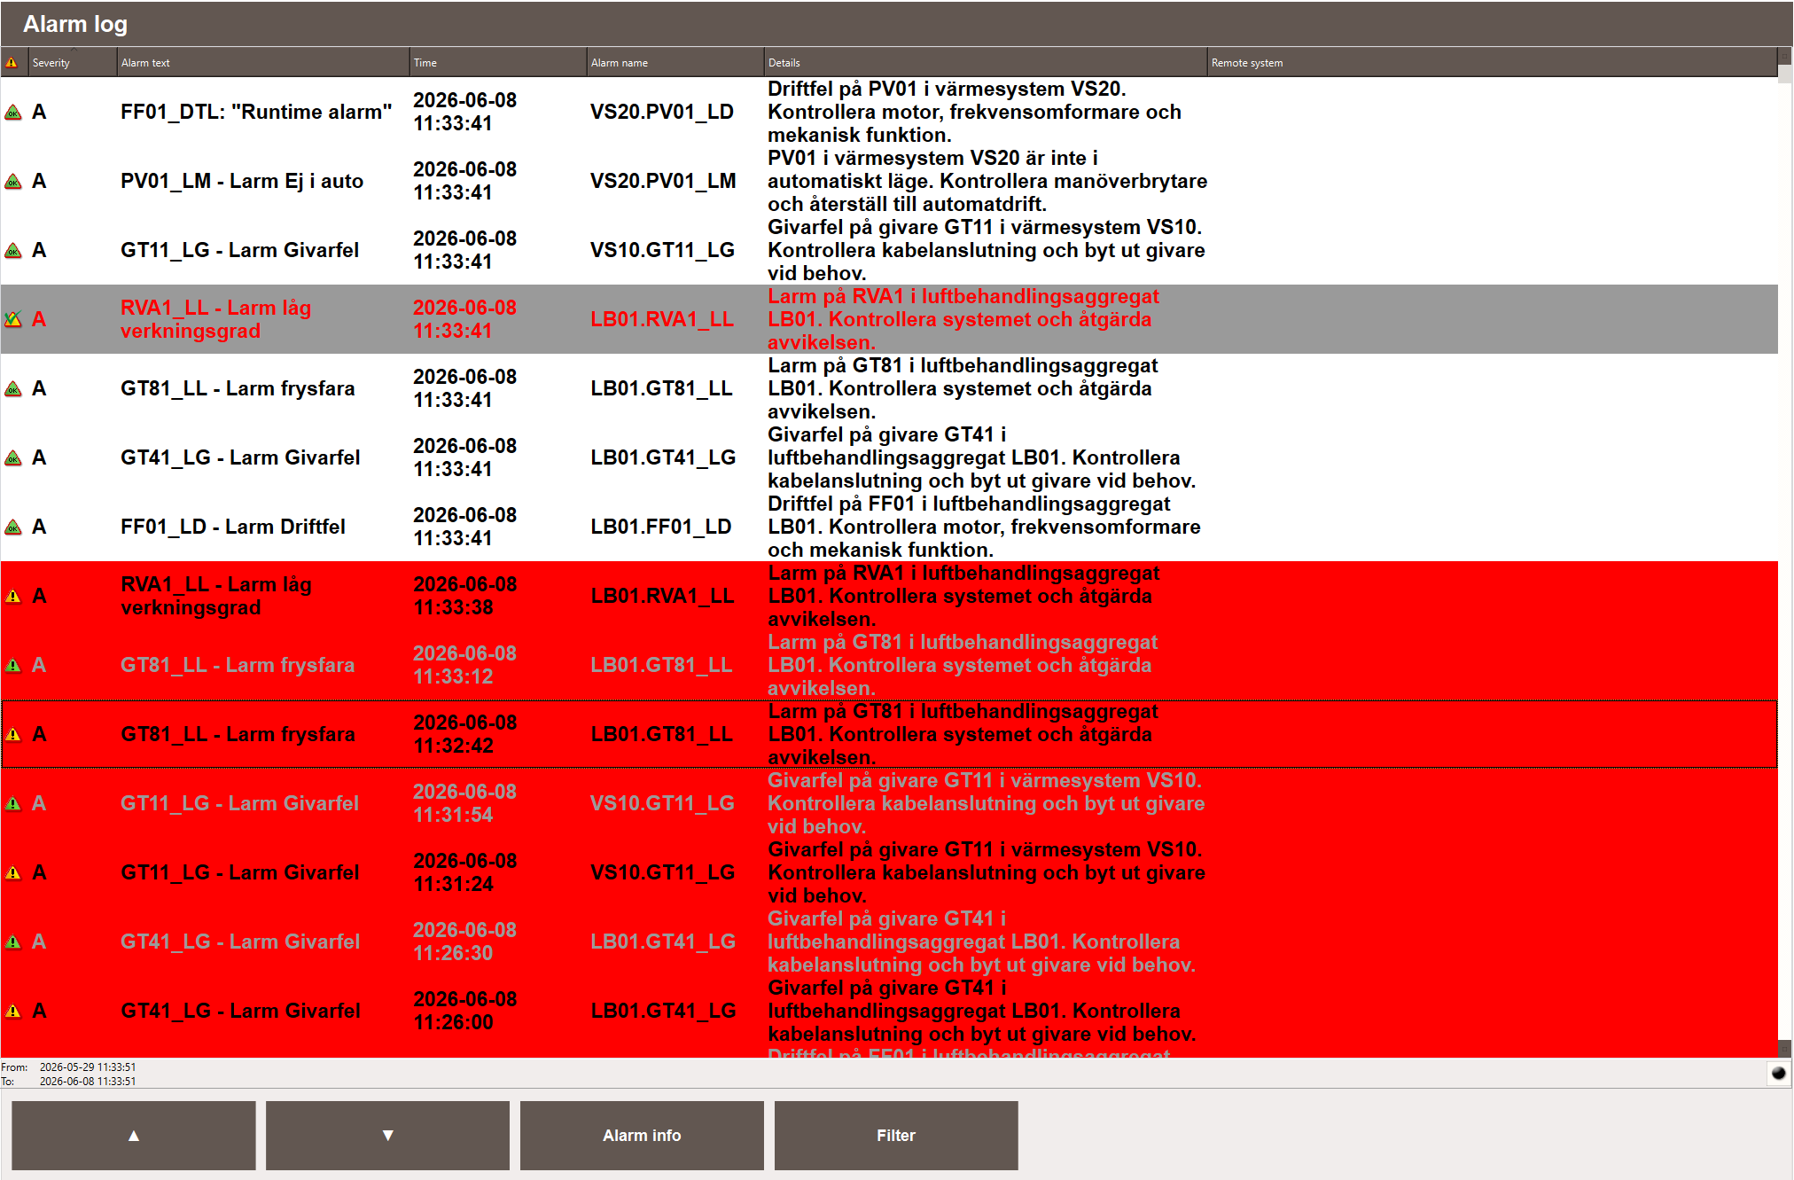The height and width of the screenshot is (1180, 1794).
Task: Click the scrollbar down arrow at bottom right
Action: (x=1785, y=1049)
